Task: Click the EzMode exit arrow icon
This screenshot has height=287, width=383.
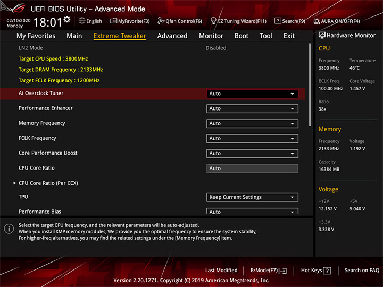Action: pos(283,271)
